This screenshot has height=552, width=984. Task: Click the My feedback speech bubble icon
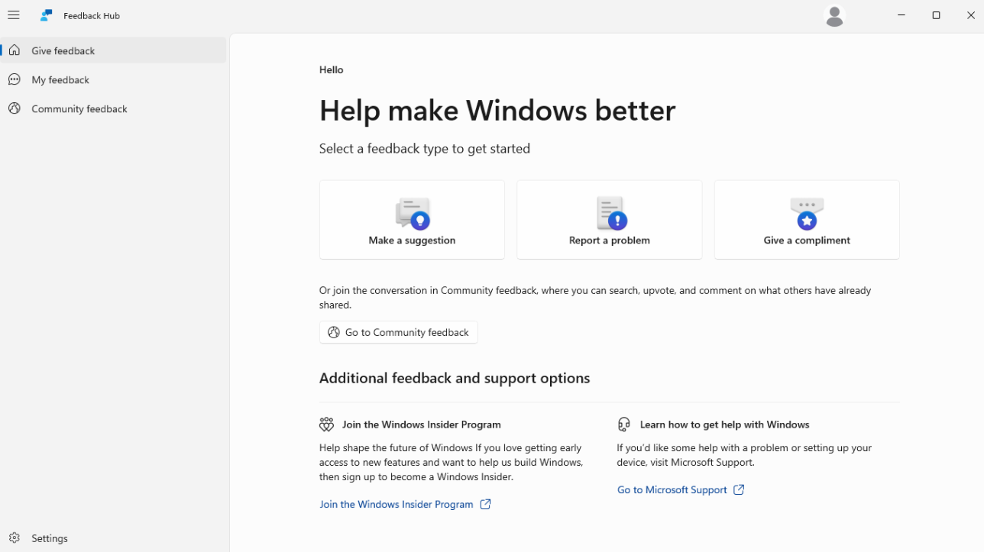click(x=15, y=79)
